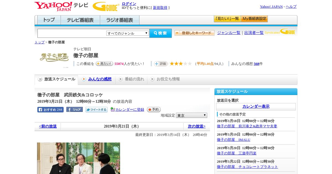Click the ヘルプ link
332x174 pixels.
click(291, 7)
